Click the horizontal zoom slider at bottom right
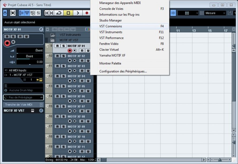 click(220, 160)
